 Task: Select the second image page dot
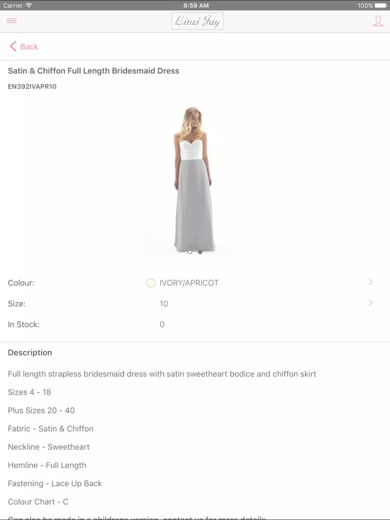point(200,252)
